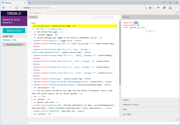Collapse the body node
The image size is (180, 125).
click(29, 23)
